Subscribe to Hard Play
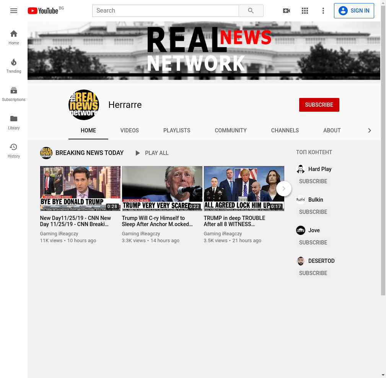Image resolution: width=386 pixels, height=378 pixels. [x=313, y=181]
